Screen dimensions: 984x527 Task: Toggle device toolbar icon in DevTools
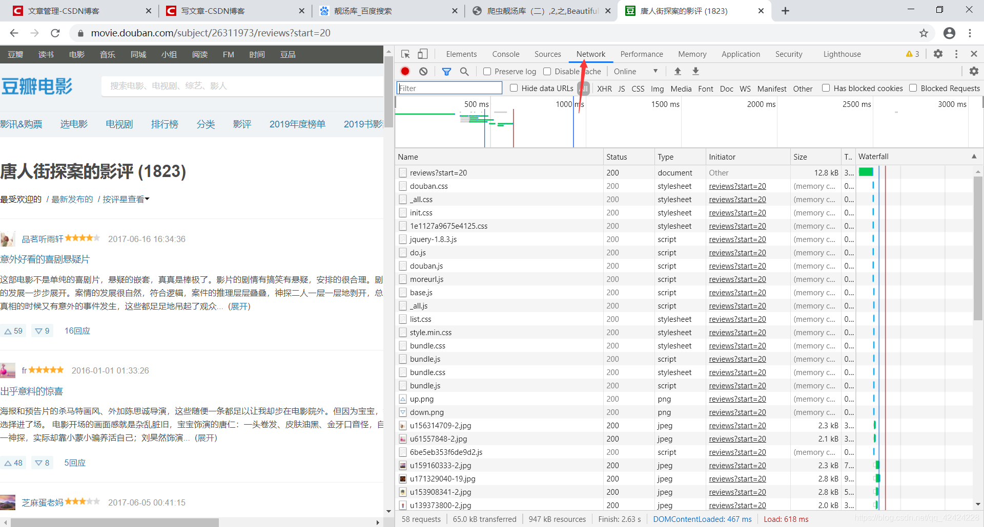(423, 54)
